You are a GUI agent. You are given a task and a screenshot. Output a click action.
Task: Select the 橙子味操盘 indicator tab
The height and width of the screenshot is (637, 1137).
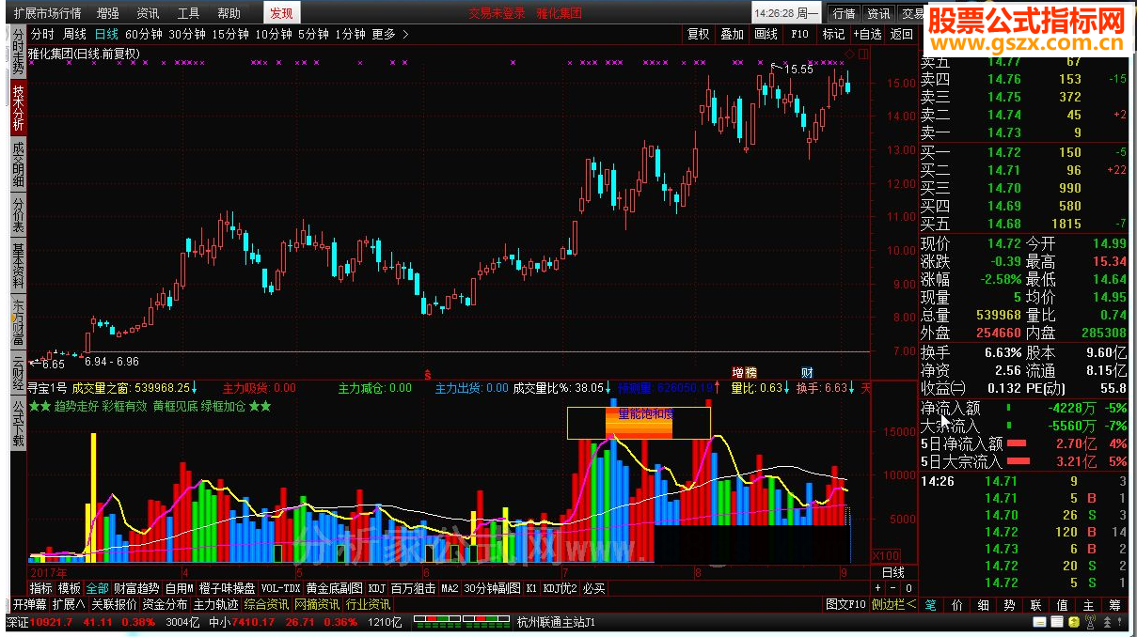point(227,588)
